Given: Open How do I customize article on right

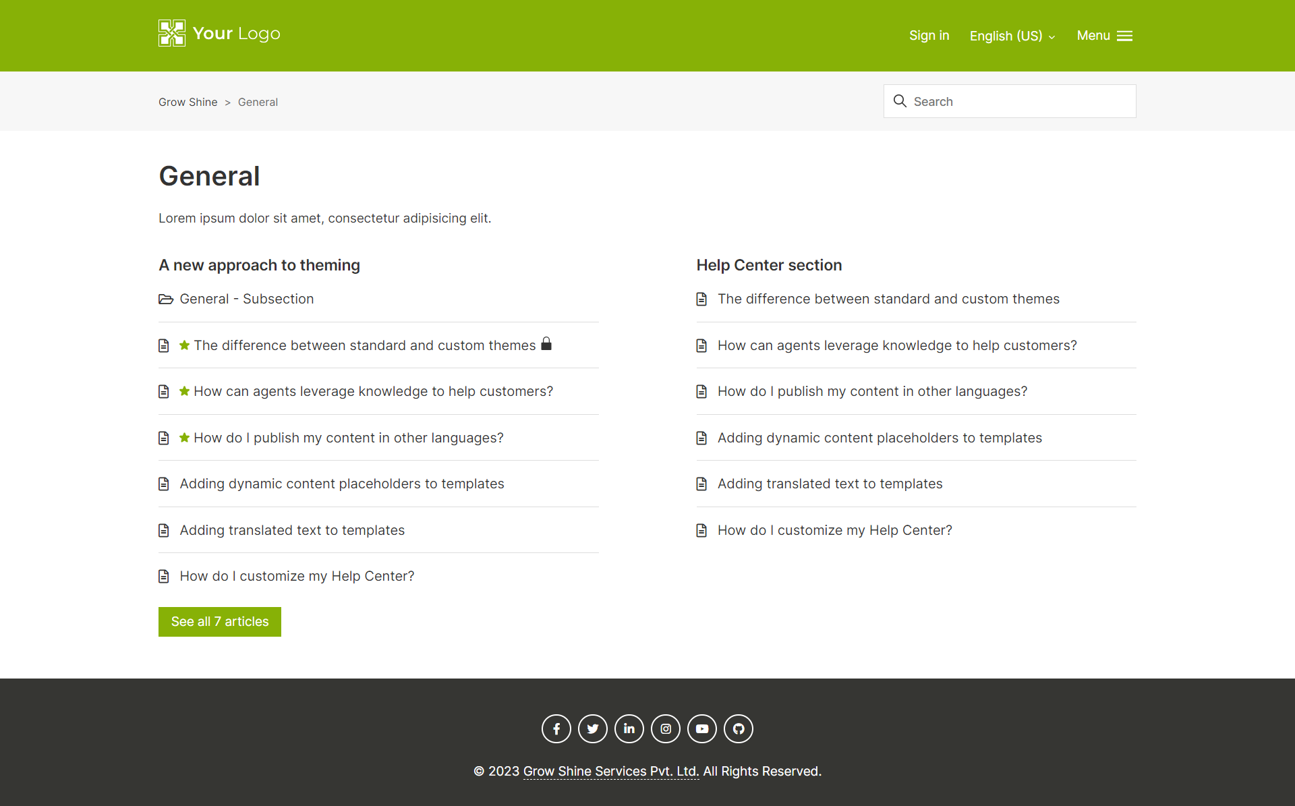Looking at the screenshot, I should (834, 530).
